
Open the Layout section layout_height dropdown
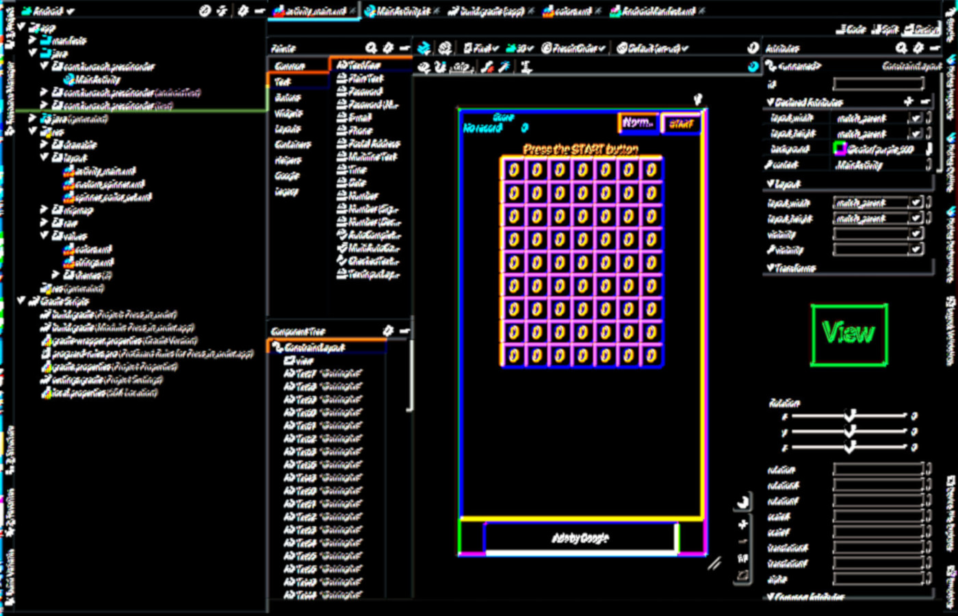coord(916,218)
